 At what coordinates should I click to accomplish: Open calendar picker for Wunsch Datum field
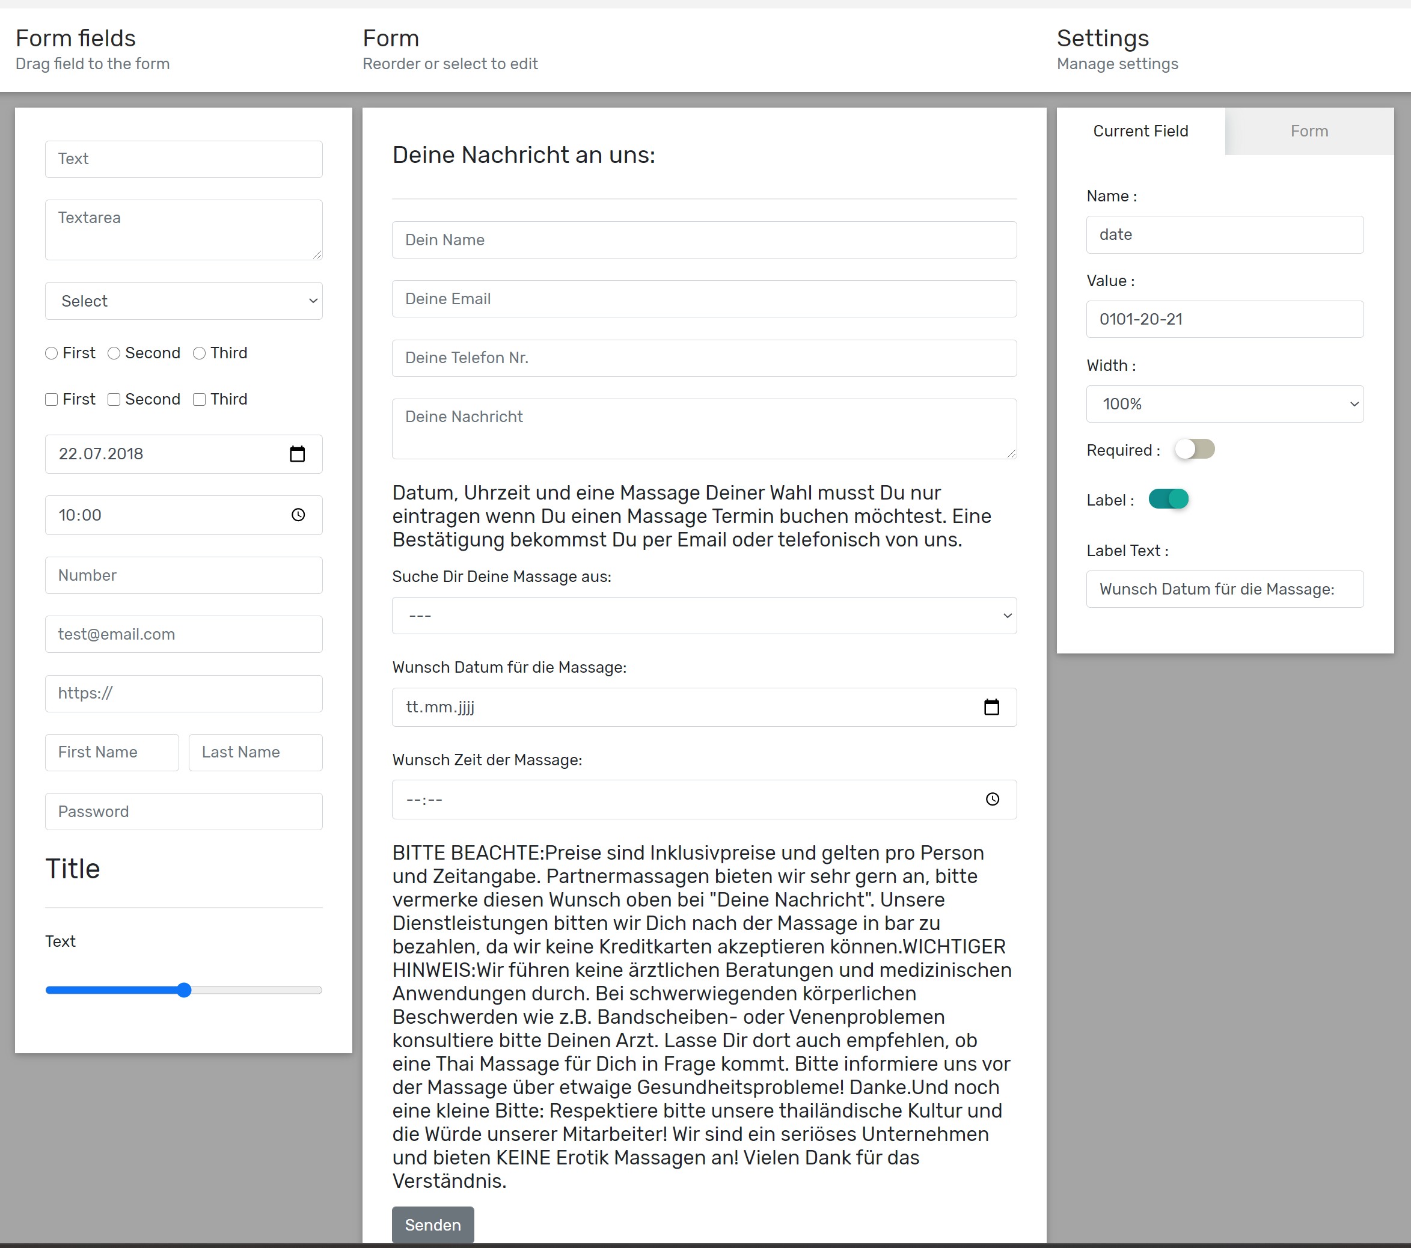(x=991, y=707)
